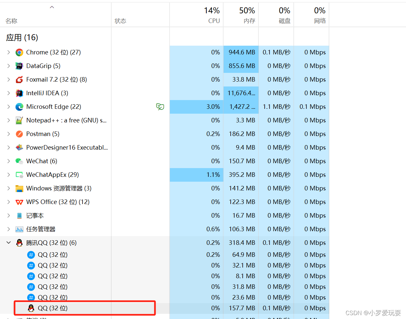Click the eco-mode leaf beside Microsoft Edge

click(160, 107)
